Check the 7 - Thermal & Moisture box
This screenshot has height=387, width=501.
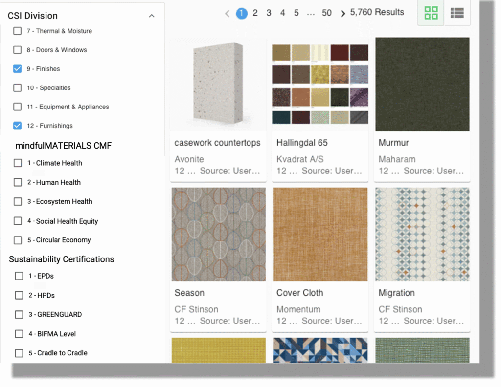18,31
